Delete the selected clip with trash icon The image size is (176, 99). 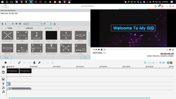(x=34, y=63)
